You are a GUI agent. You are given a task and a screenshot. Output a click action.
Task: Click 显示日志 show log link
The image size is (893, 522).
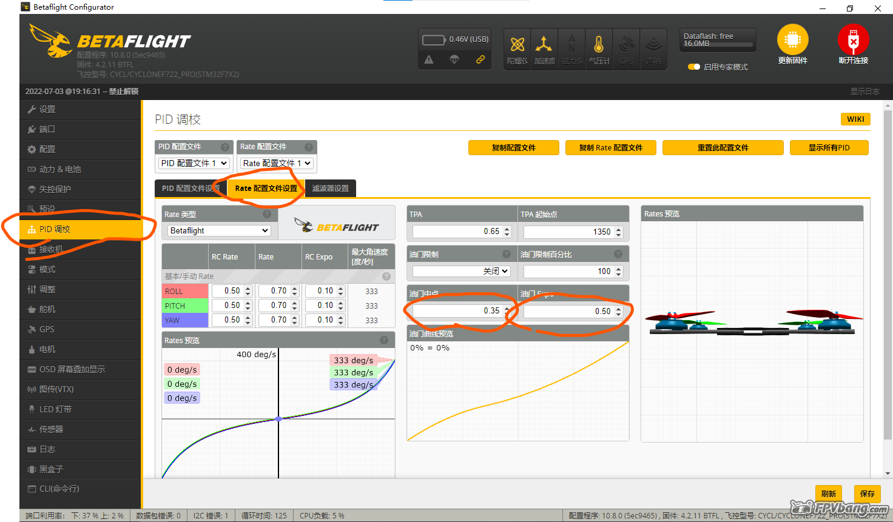tap(864, 91)
